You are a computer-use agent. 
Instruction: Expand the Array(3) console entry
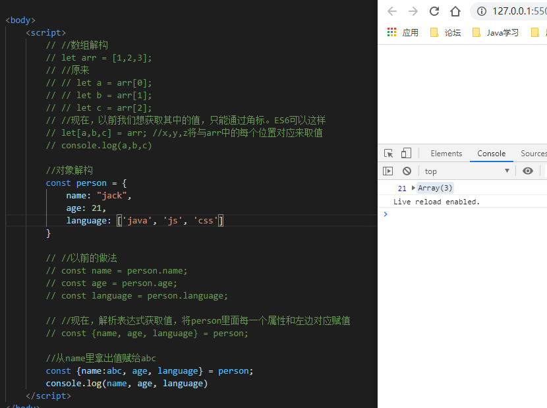(x=413, y=188)
